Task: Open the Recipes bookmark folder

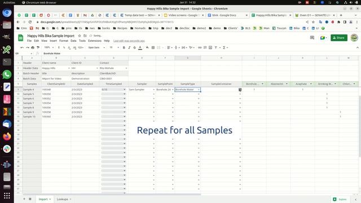Action: 120,28
